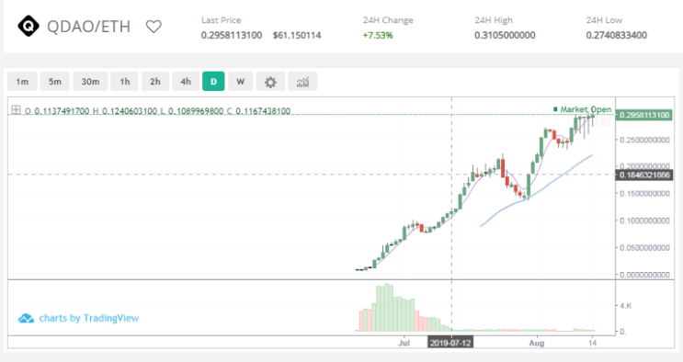Open the indicators chart icon

coord(302,82)
